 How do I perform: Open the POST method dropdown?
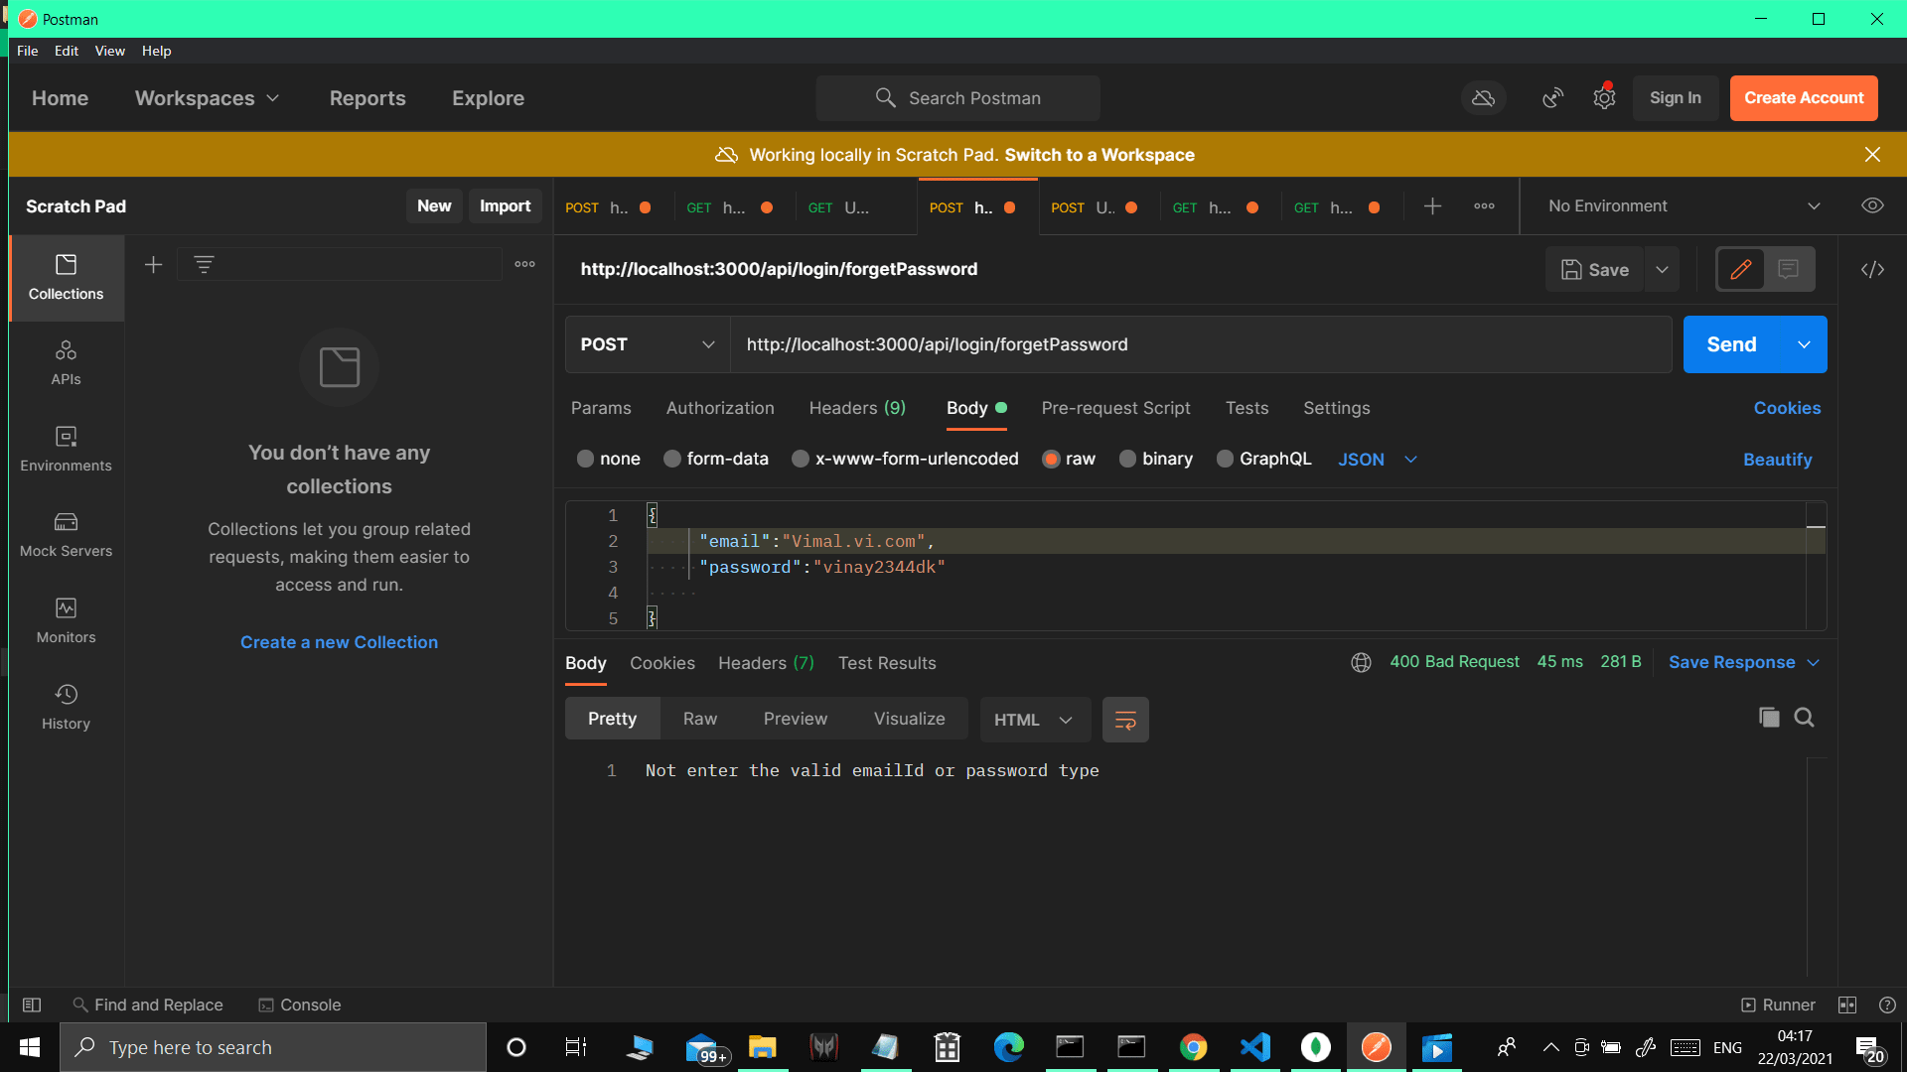coord(648,344)
